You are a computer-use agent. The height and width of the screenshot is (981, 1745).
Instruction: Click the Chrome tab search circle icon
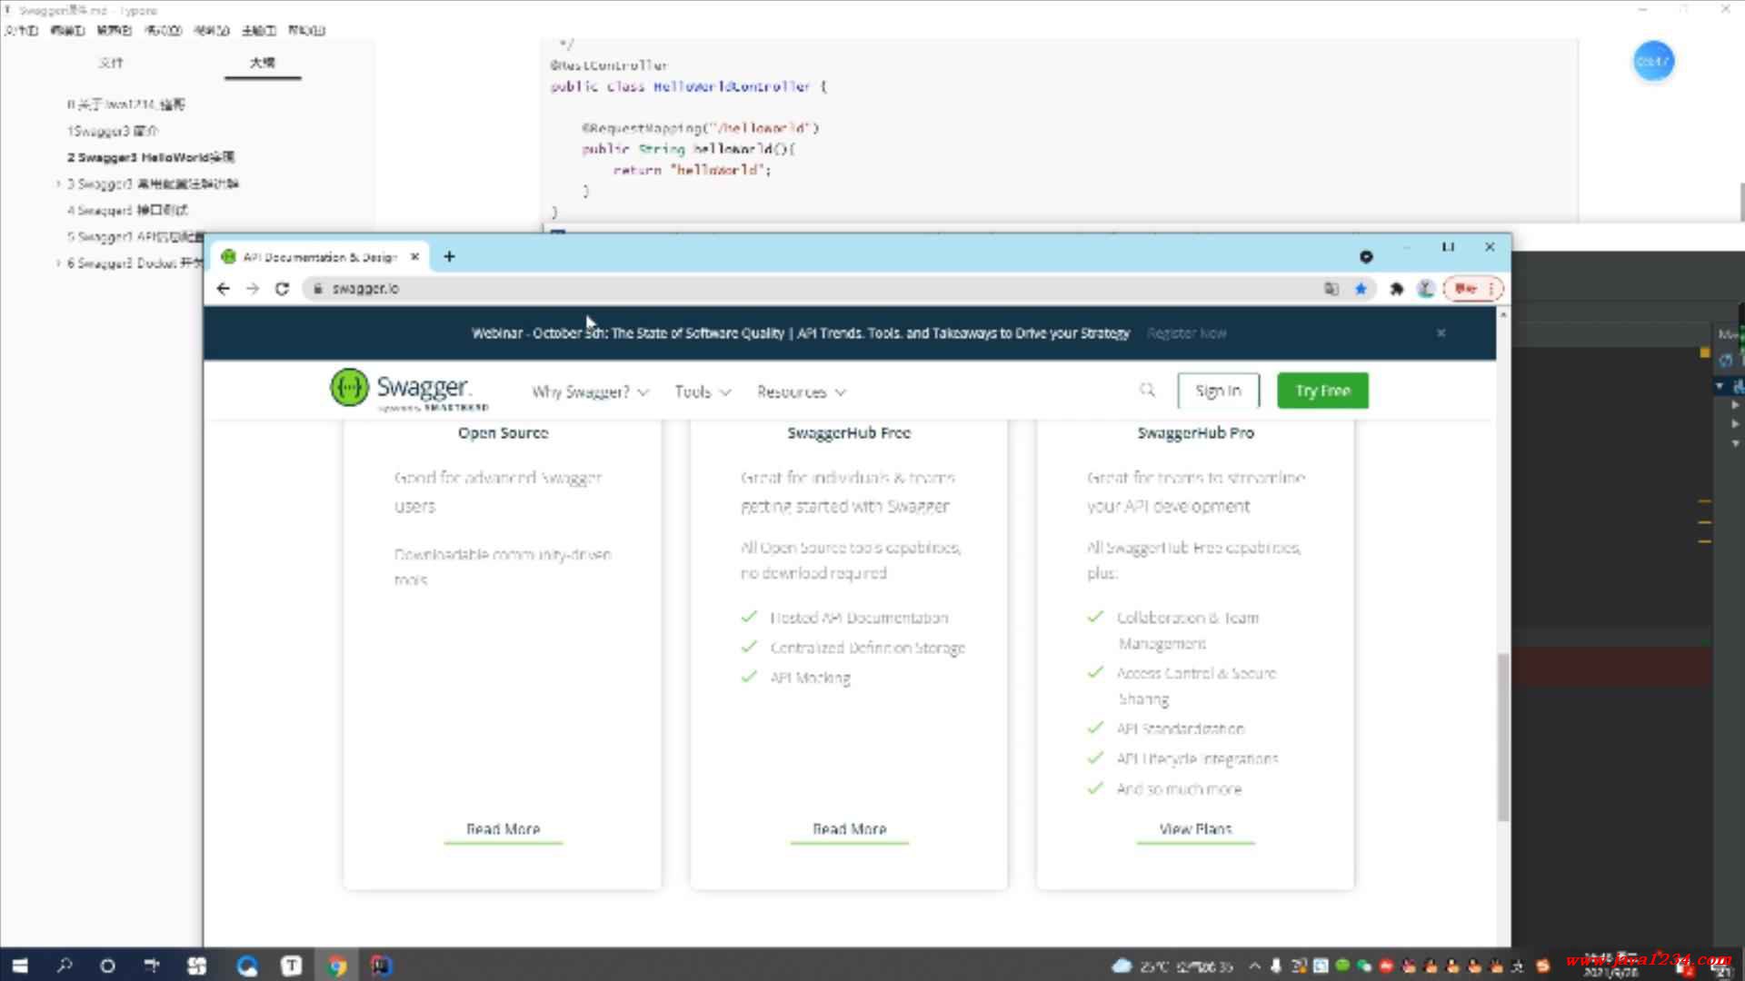(x=1366, y=257)
